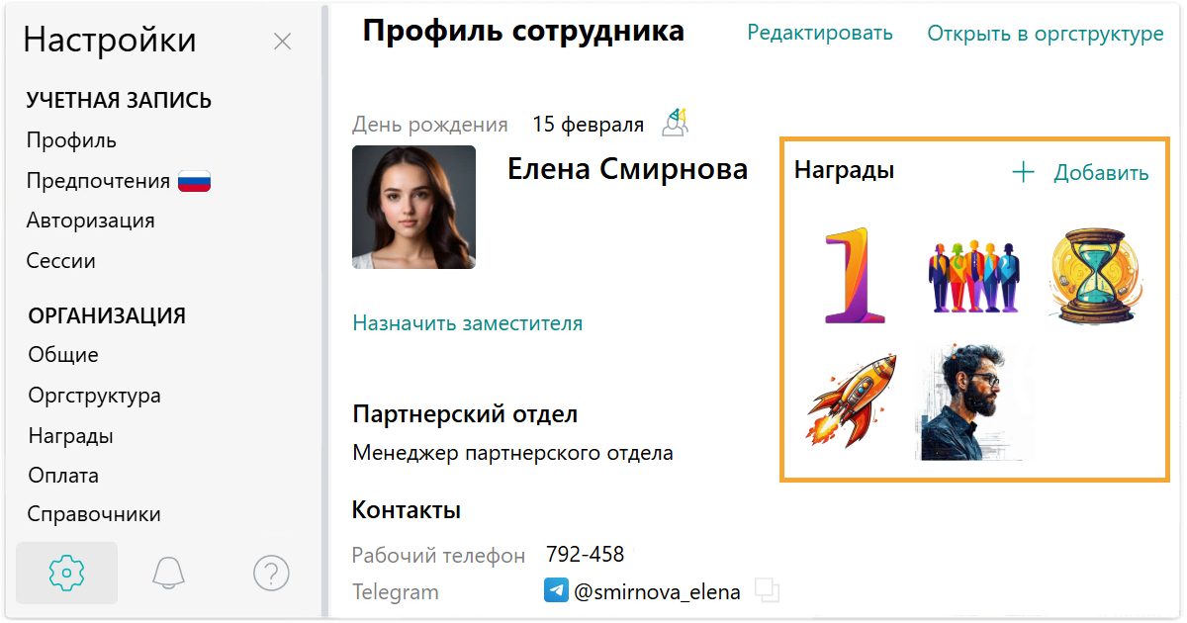Click the colorful team people award
This screenshot has height=623, width=1187.
pos(973,275)
